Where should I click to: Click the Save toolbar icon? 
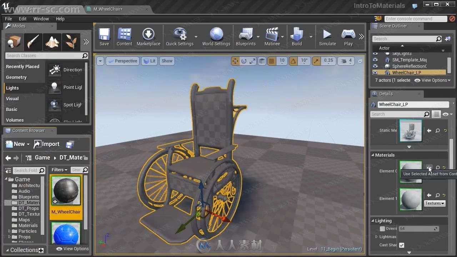(104, 37)
